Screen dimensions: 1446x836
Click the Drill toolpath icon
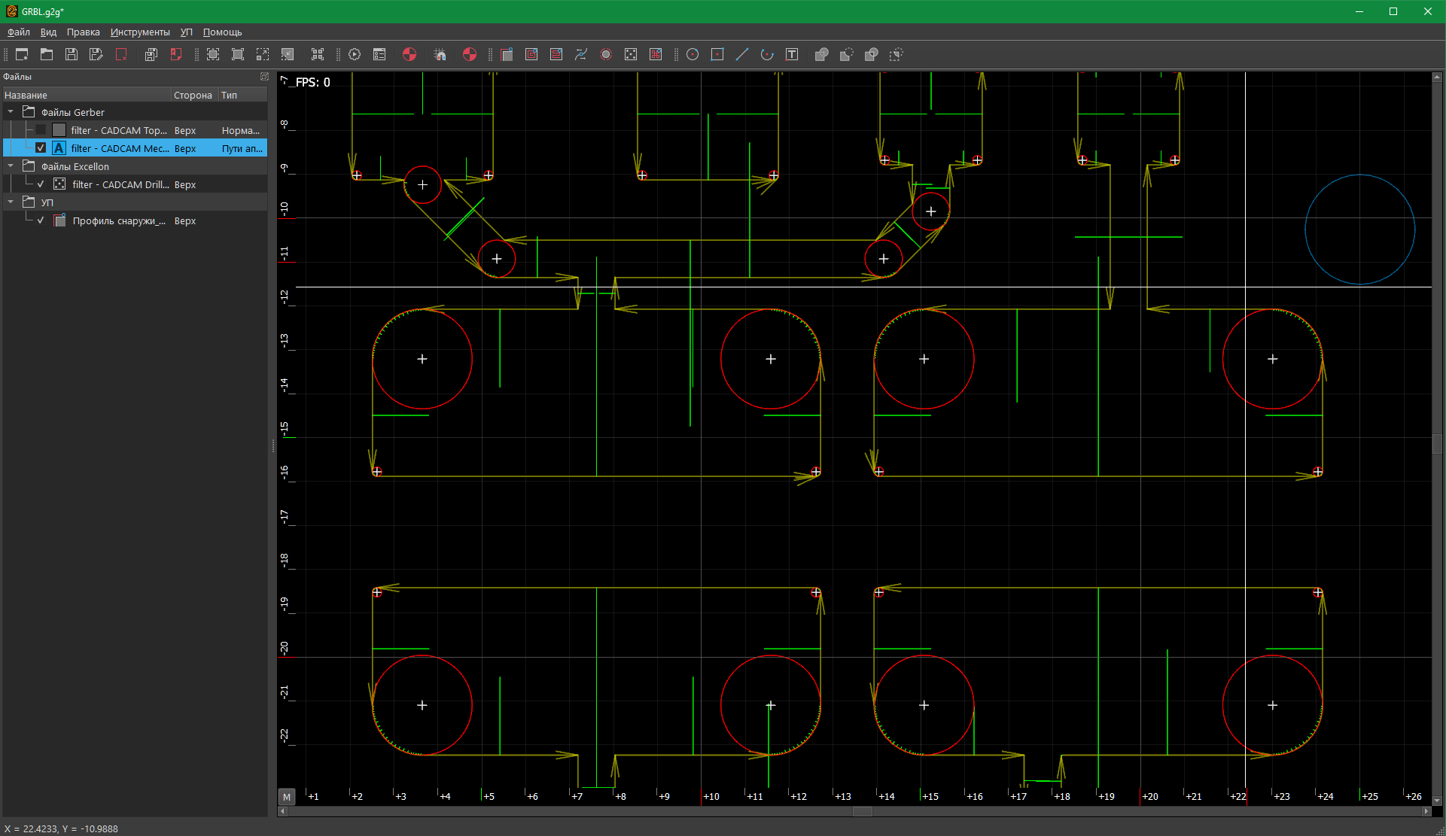coord(631,54)
